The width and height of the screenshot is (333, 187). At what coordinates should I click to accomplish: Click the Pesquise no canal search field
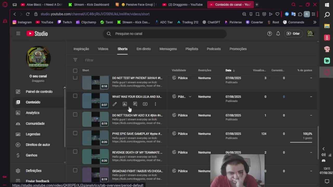coord(165,34)
